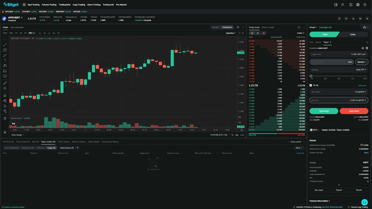Screen dimensions: 372x209
Task: Check the TP / SL checkbox
Action: coord(311,85)
